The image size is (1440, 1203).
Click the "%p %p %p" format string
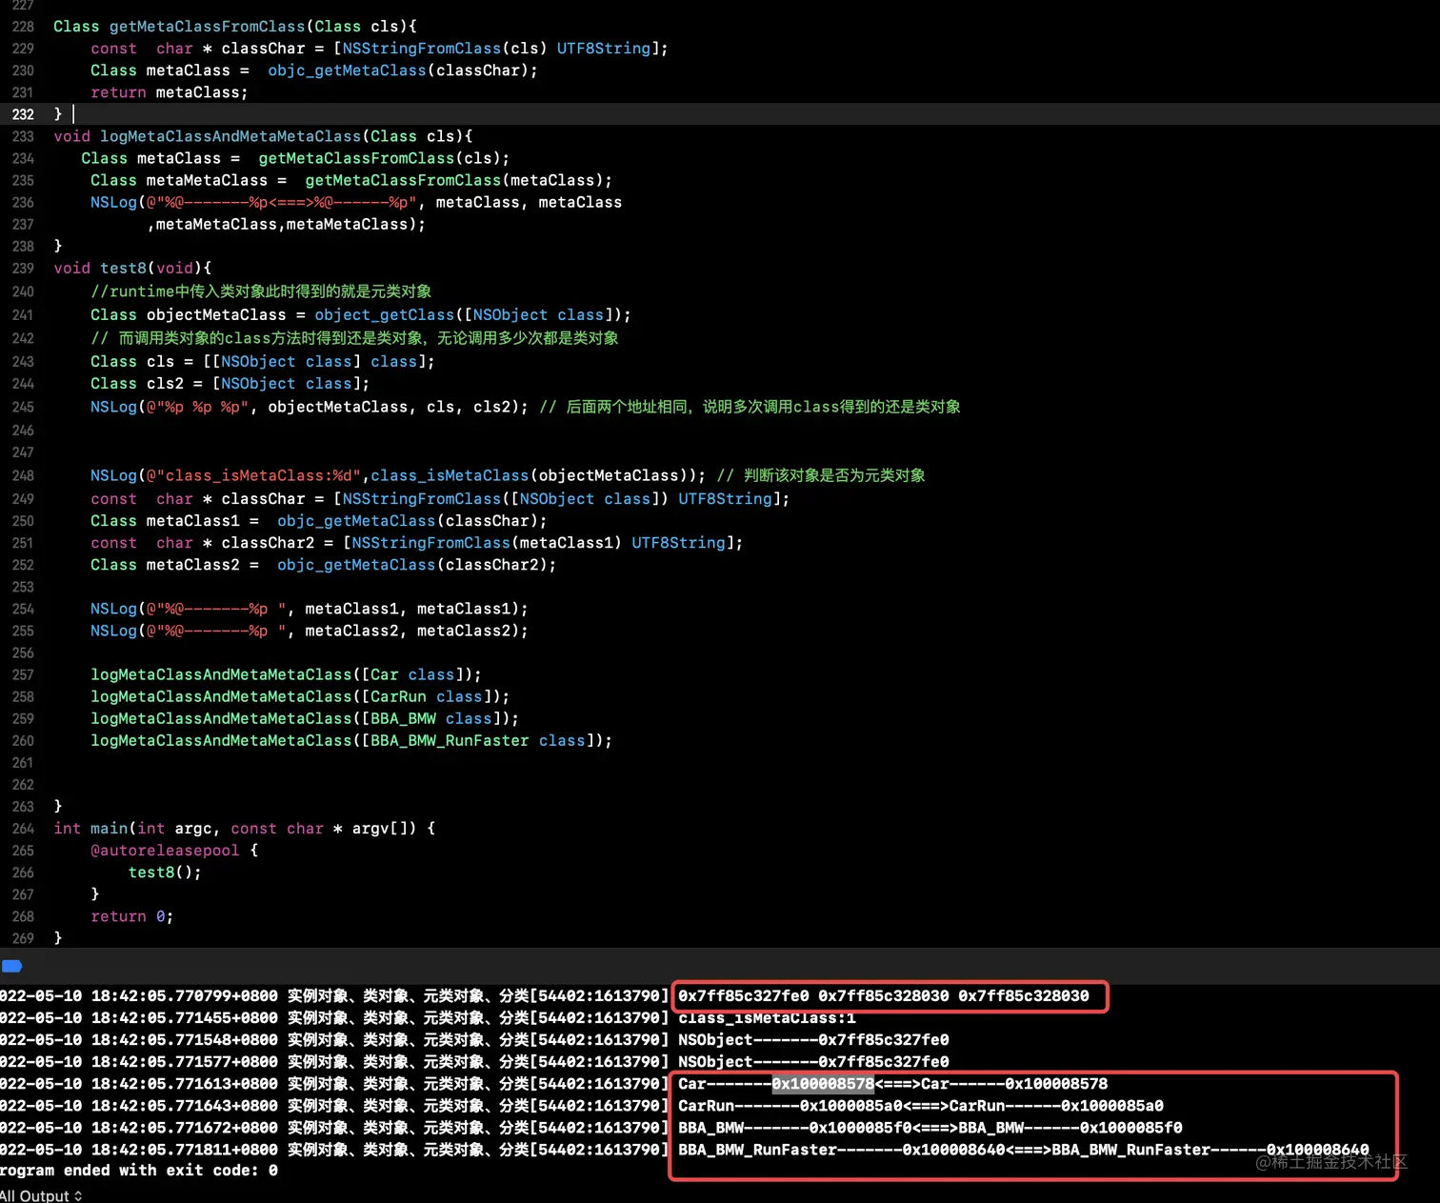pyautogui.click(x=197, y=407)
